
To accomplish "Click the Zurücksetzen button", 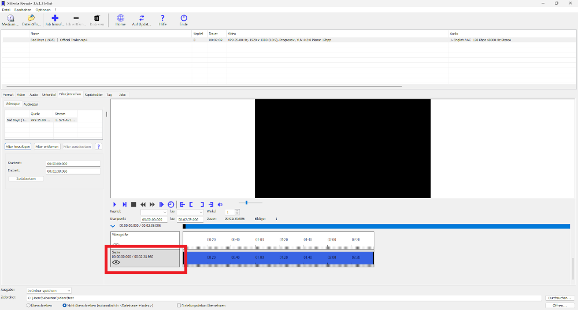I will (26, 179).
